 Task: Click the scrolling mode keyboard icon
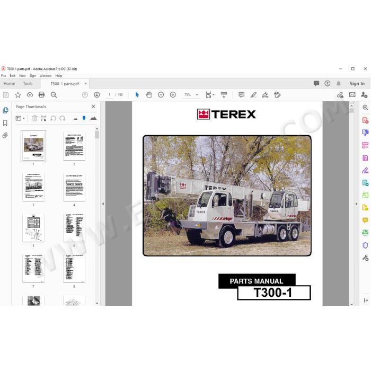(224, 95)
